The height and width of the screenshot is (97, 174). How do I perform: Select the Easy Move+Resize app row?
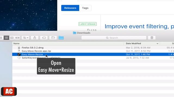click(93, 54)
